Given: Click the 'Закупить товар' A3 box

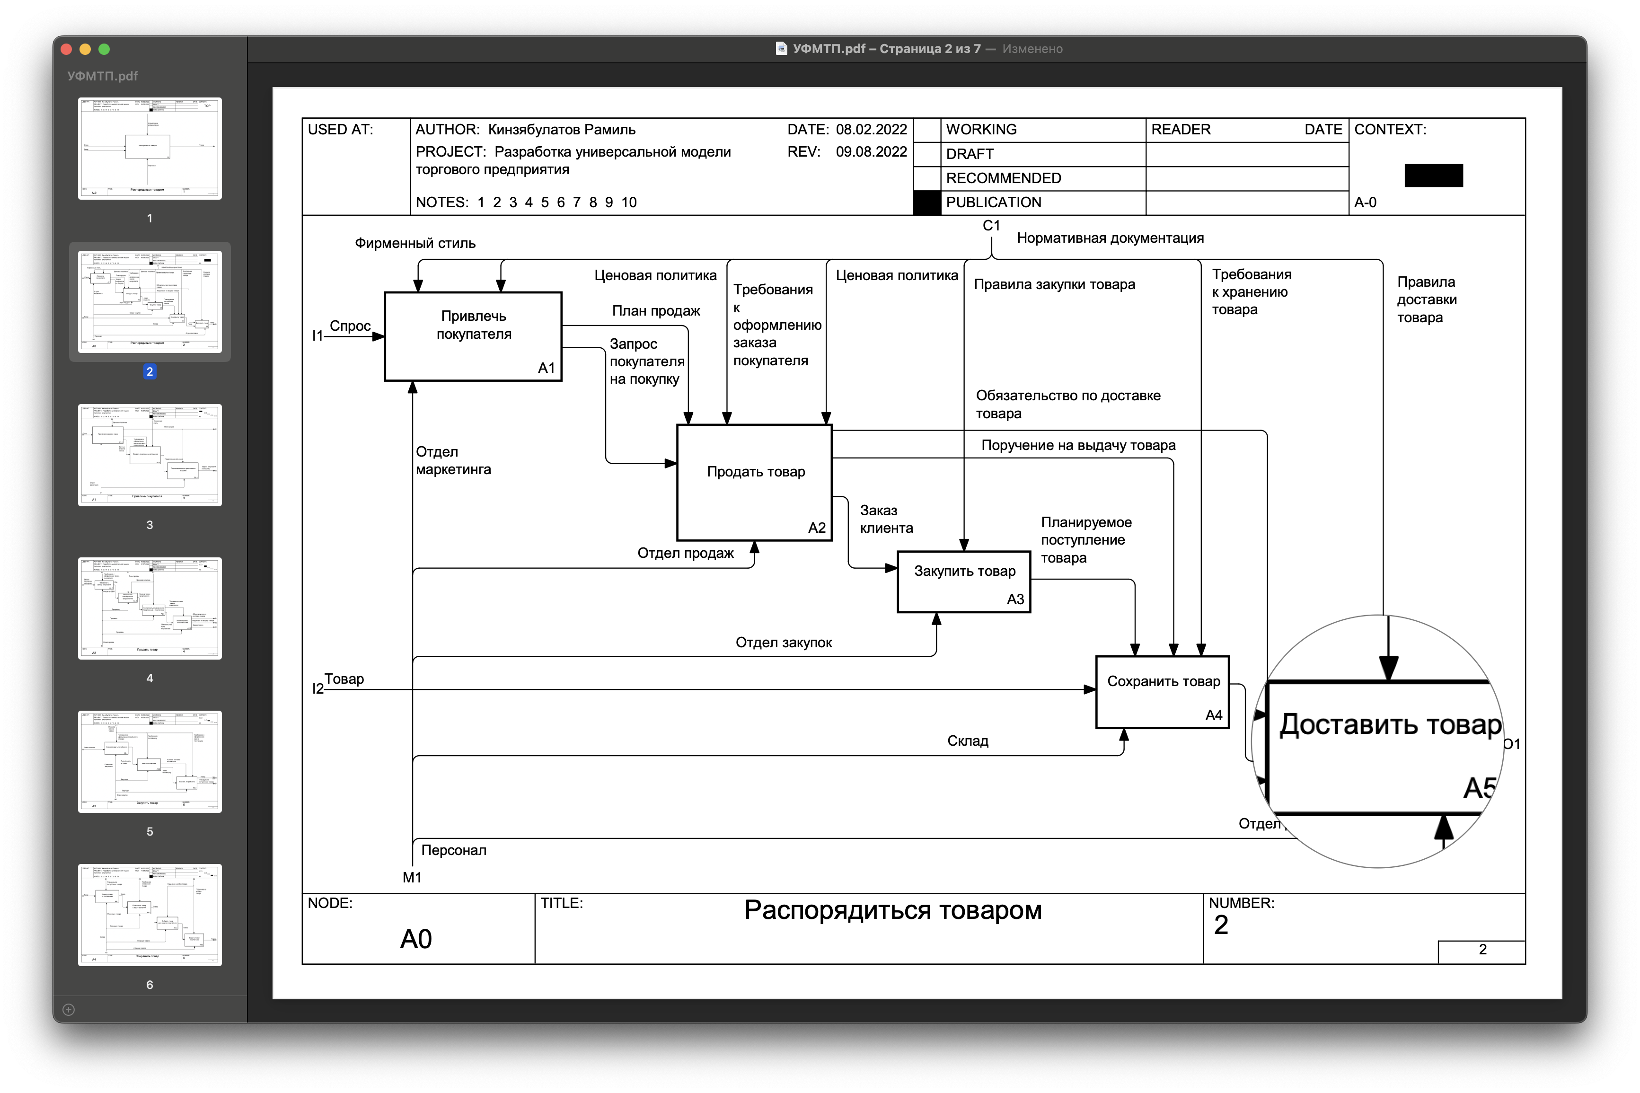Looking at the screenshot, I should tap(964, 582).
